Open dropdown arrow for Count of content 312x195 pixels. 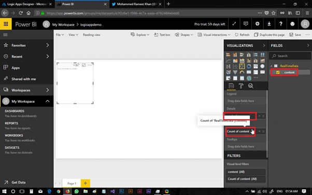click(x=259, y=131)
